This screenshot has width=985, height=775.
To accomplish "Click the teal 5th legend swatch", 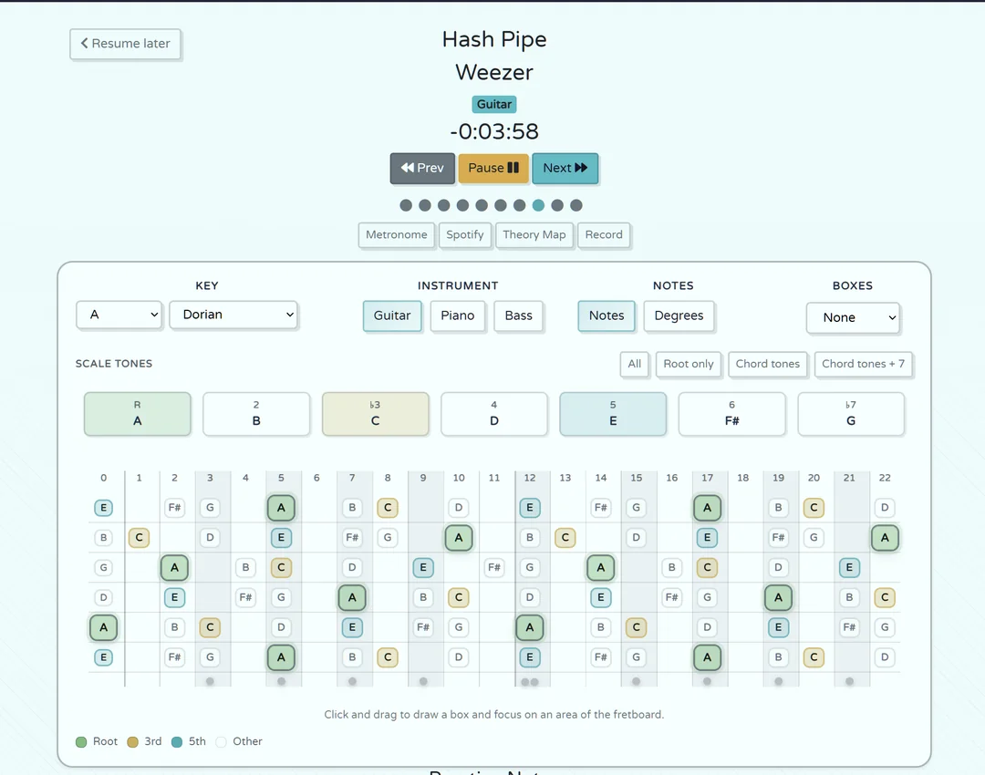I will click(177, 742).
